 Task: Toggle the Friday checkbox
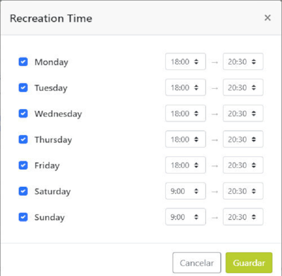(23, 165)
